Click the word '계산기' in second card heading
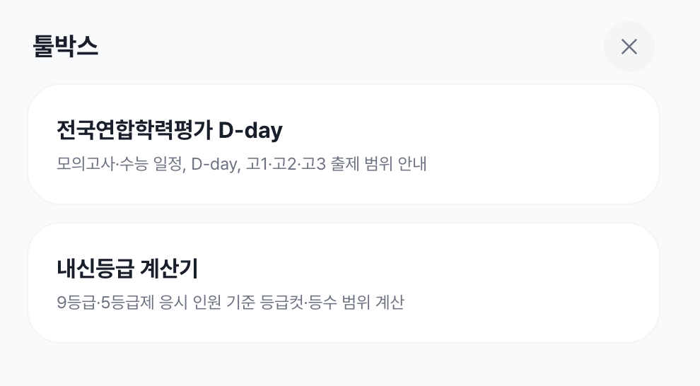 (x=169, y=269)
